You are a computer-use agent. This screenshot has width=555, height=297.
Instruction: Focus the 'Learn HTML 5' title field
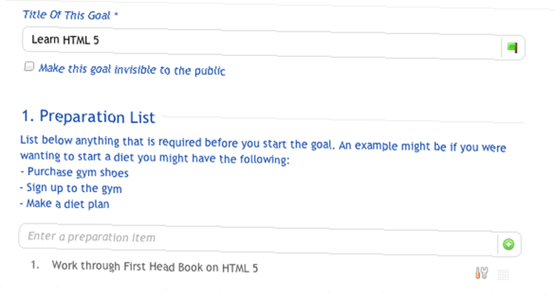(262, 43)
